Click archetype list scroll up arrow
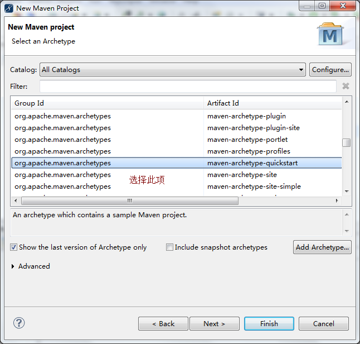 (x=347, y=102)
